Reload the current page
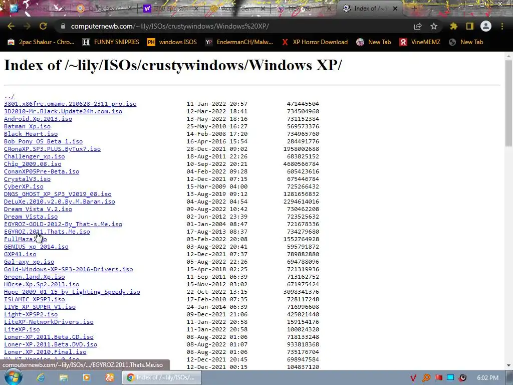This screenshot has width=513, height=385. point(43,26)
